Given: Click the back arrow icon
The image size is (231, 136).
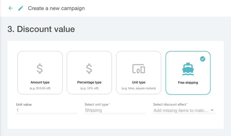Looking at the screenshot, I should coord(11,8).
